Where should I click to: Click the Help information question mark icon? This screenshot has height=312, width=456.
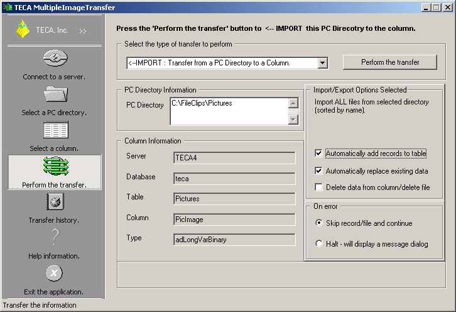[x=55, y=237]
